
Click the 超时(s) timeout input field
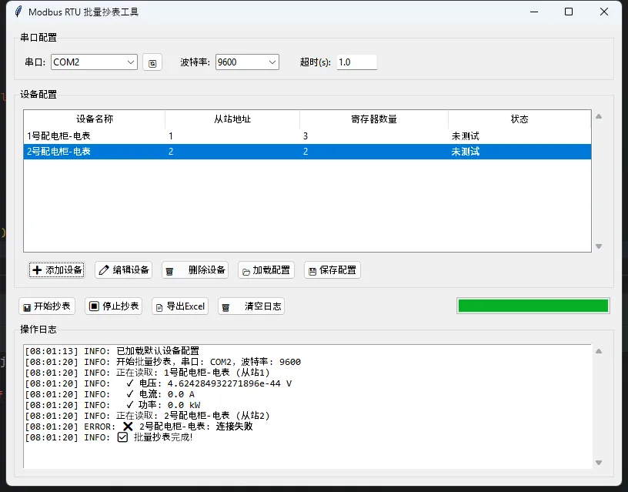[x=356, y=62]
